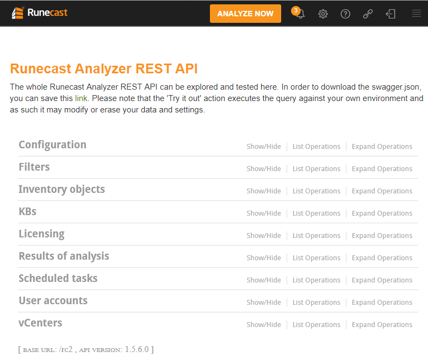
Task: Expand Operations for User accounts
Action: [x=382, y=303]
